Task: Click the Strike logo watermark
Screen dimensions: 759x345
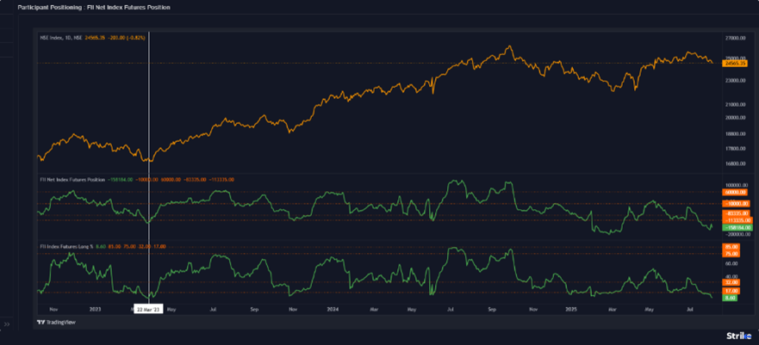Action: coord(738,336)
